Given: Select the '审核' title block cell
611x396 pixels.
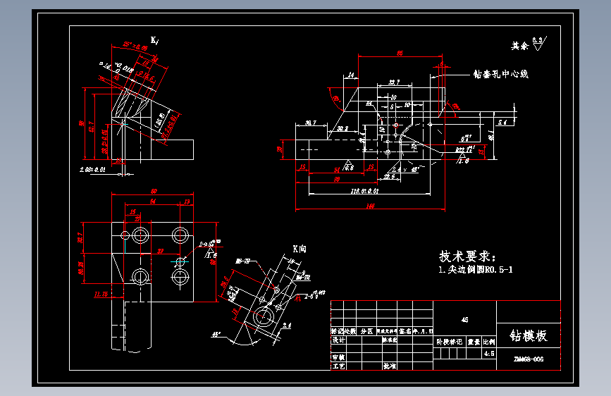Looking at the screenshot, I should click(338, 357).
